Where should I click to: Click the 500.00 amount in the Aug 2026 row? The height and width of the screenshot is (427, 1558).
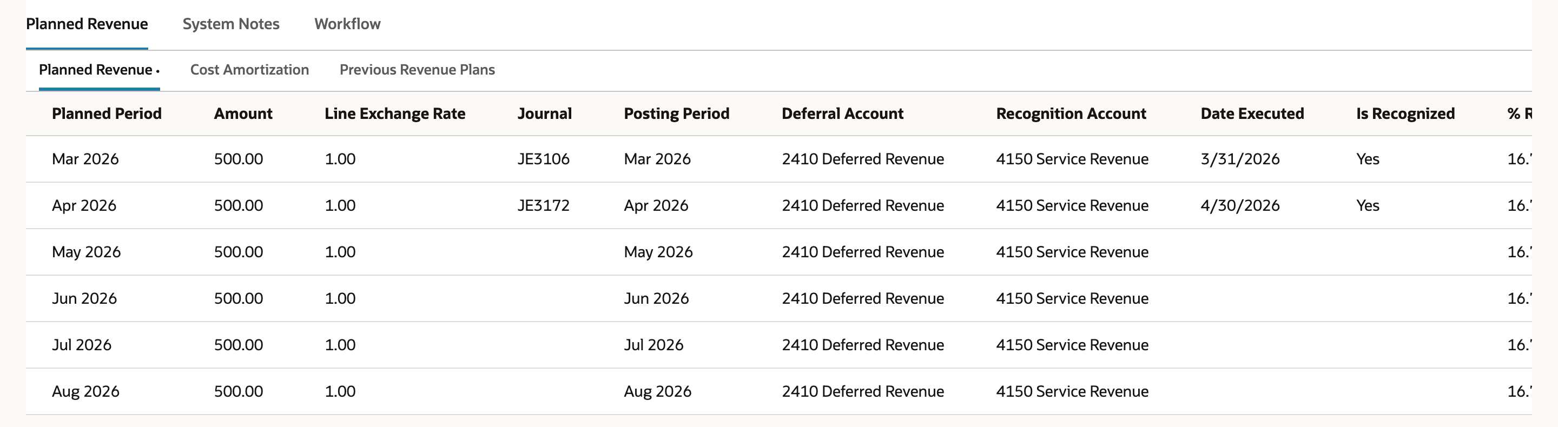click(238, 391)
